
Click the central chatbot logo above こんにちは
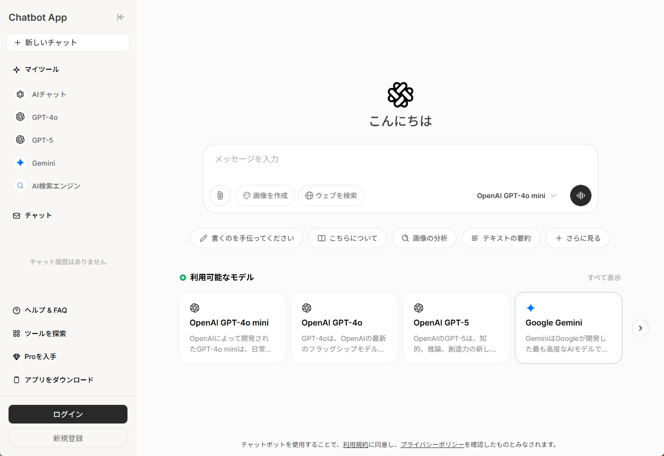click(x=401, y=95)
